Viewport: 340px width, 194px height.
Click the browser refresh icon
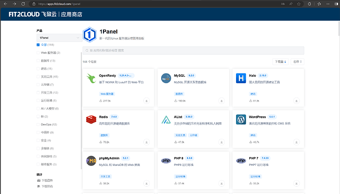[23, 4]
